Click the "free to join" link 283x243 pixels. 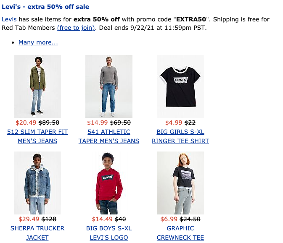77,28
